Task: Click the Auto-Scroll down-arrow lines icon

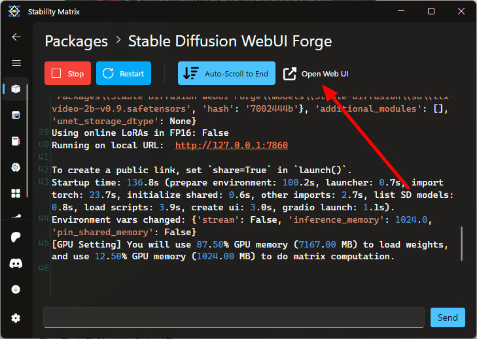Action: [191, 73]
